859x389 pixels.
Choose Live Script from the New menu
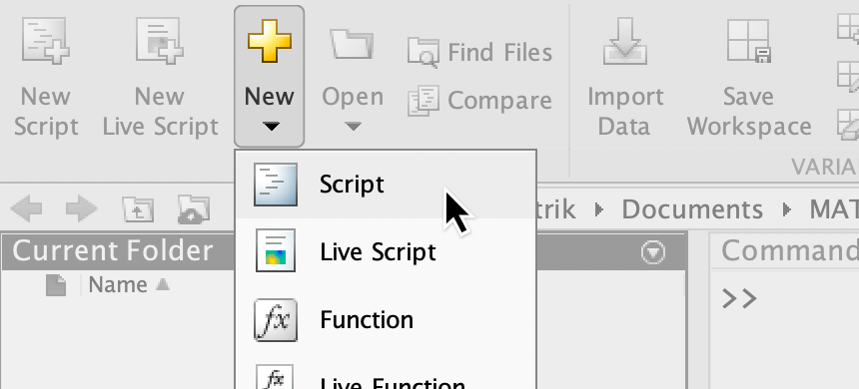(386, 251)
